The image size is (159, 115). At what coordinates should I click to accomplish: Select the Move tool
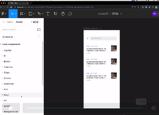tap(12, 14)
